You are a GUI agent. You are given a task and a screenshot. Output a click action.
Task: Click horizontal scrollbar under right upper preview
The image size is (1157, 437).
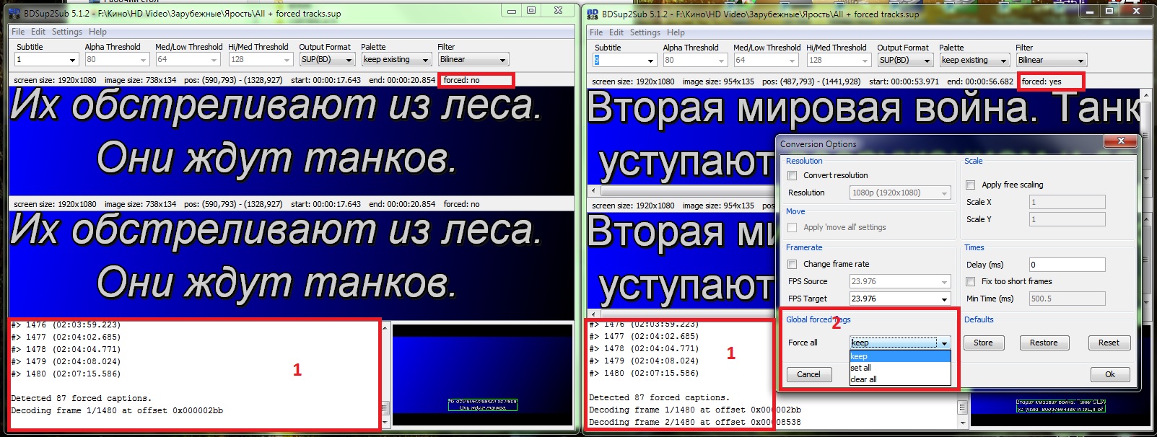click(x=683, y=191)
